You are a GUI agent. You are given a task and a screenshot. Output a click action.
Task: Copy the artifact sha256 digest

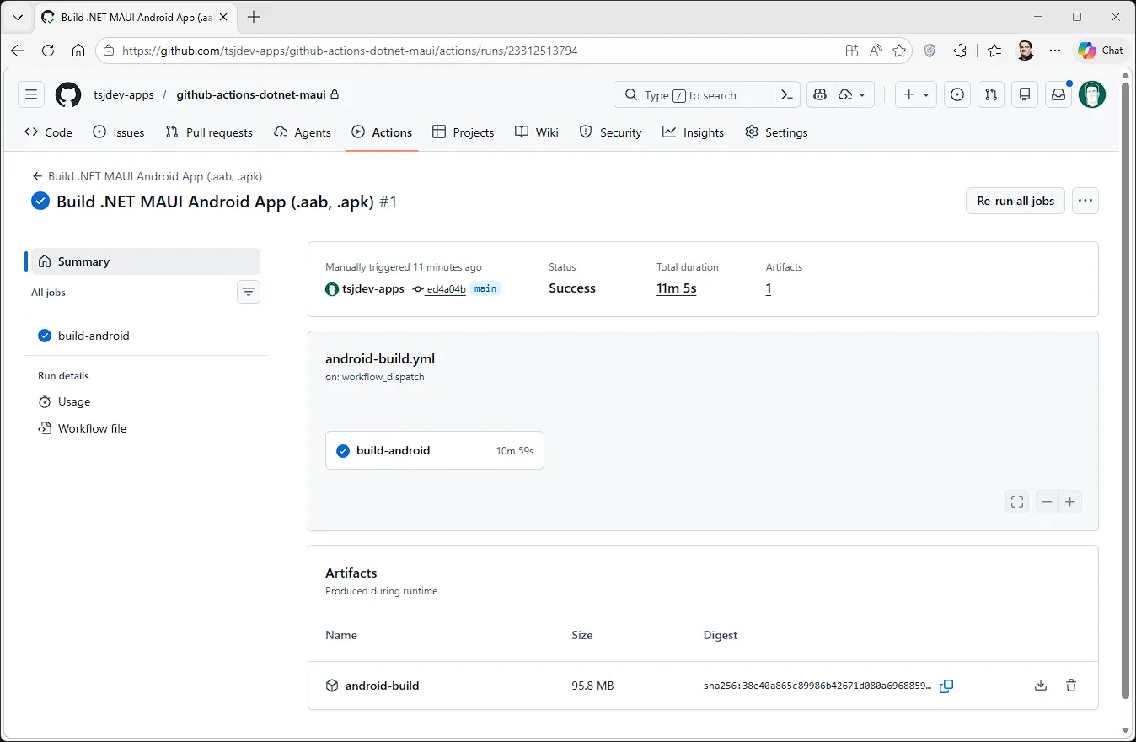click(x=946, y=686)
